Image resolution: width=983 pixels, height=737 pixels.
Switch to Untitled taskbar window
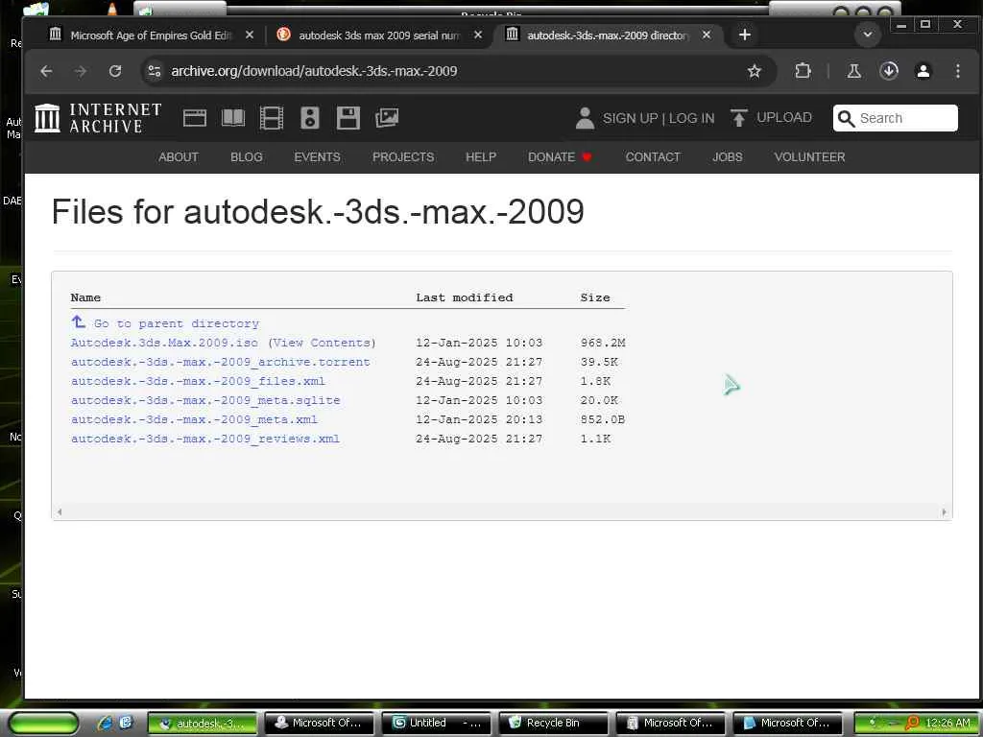(x=437, y=724)
